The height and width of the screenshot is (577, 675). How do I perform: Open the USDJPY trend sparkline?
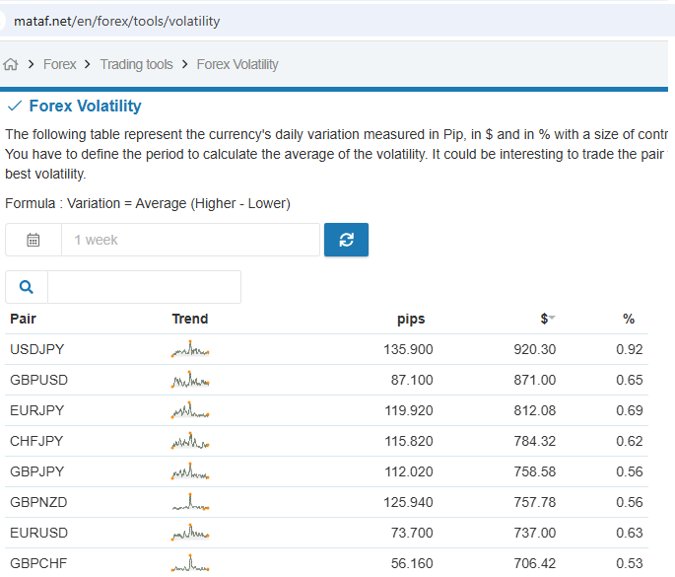(190, 349)
